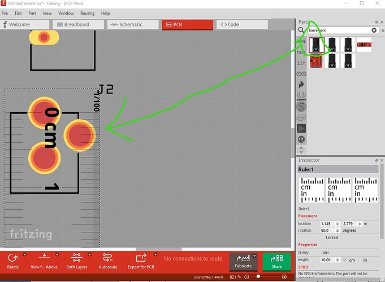385x282 pixels.
Task: Click the green Share button
Action: pos(276,262)
